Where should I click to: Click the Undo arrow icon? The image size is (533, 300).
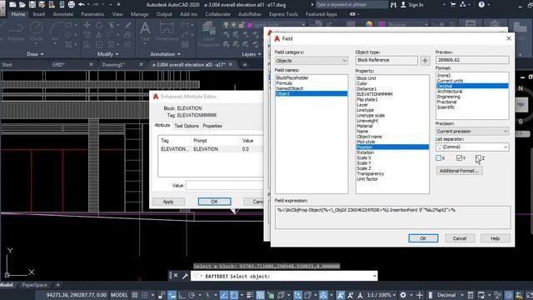pos(82,5)
